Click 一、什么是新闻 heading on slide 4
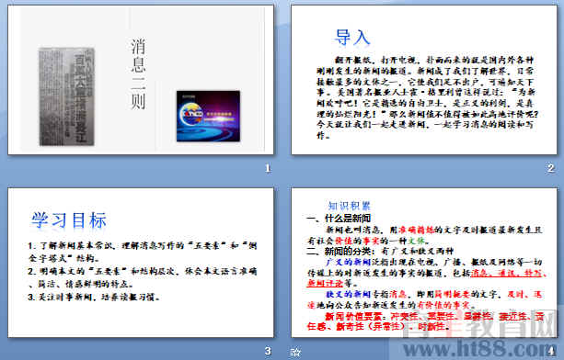The height and width of the screenshot is (360, 564). pyautogui.click(x=338, y=219)
